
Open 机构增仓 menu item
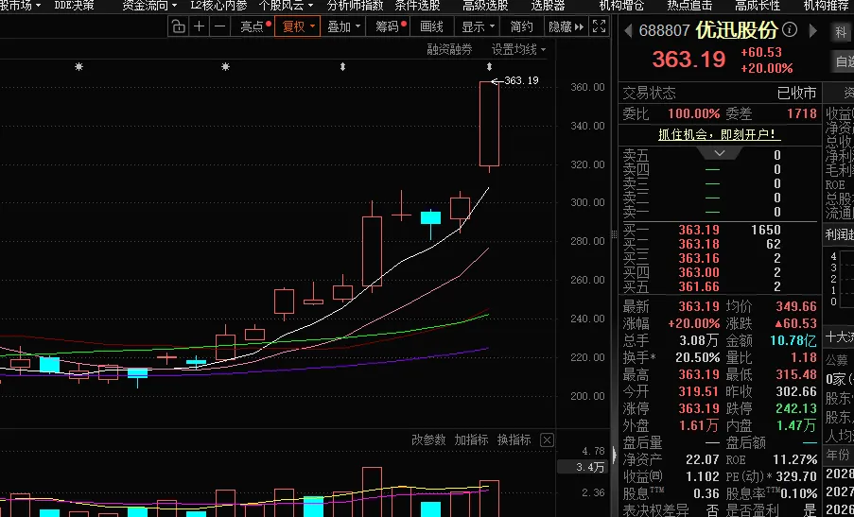pos(621,6)
